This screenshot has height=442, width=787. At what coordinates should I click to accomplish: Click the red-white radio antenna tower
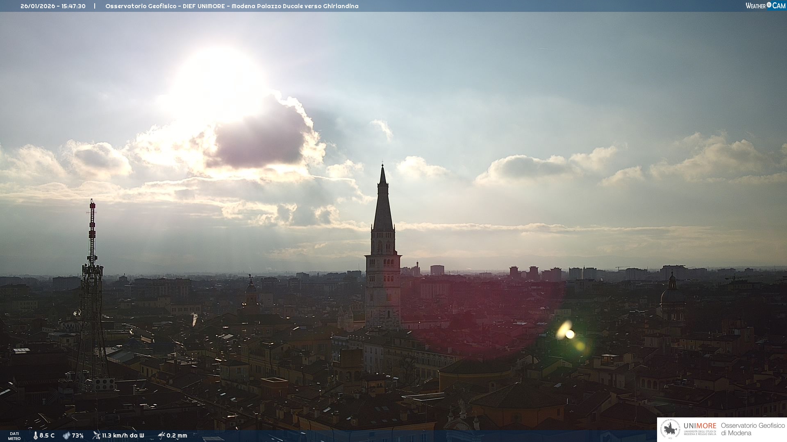[92, 233]
